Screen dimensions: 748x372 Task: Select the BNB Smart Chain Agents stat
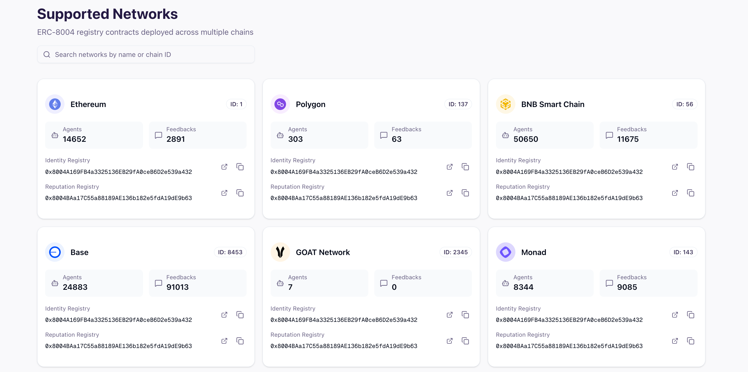point(544,135)
